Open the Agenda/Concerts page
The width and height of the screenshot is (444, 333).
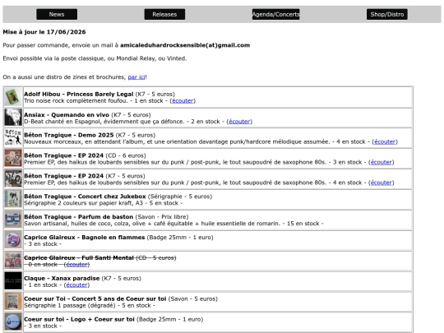coord(275,14)
